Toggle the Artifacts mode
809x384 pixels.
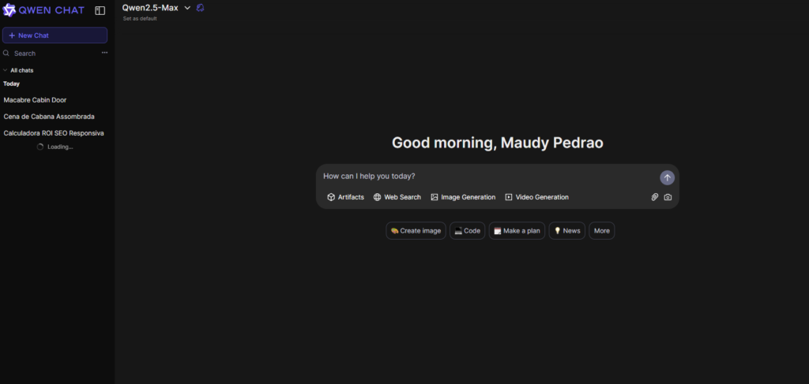tap(346, 197)
